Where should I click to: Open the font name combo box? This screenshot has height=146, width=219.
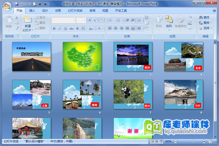[64, 20]
